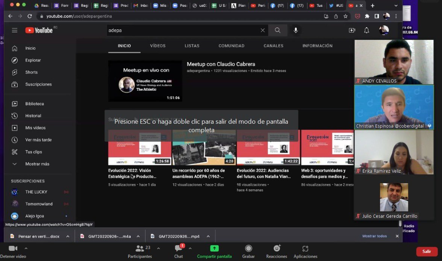The image size is (442, 261).
Task: Open Zoom Participantes panel
Action: [139, 251]
